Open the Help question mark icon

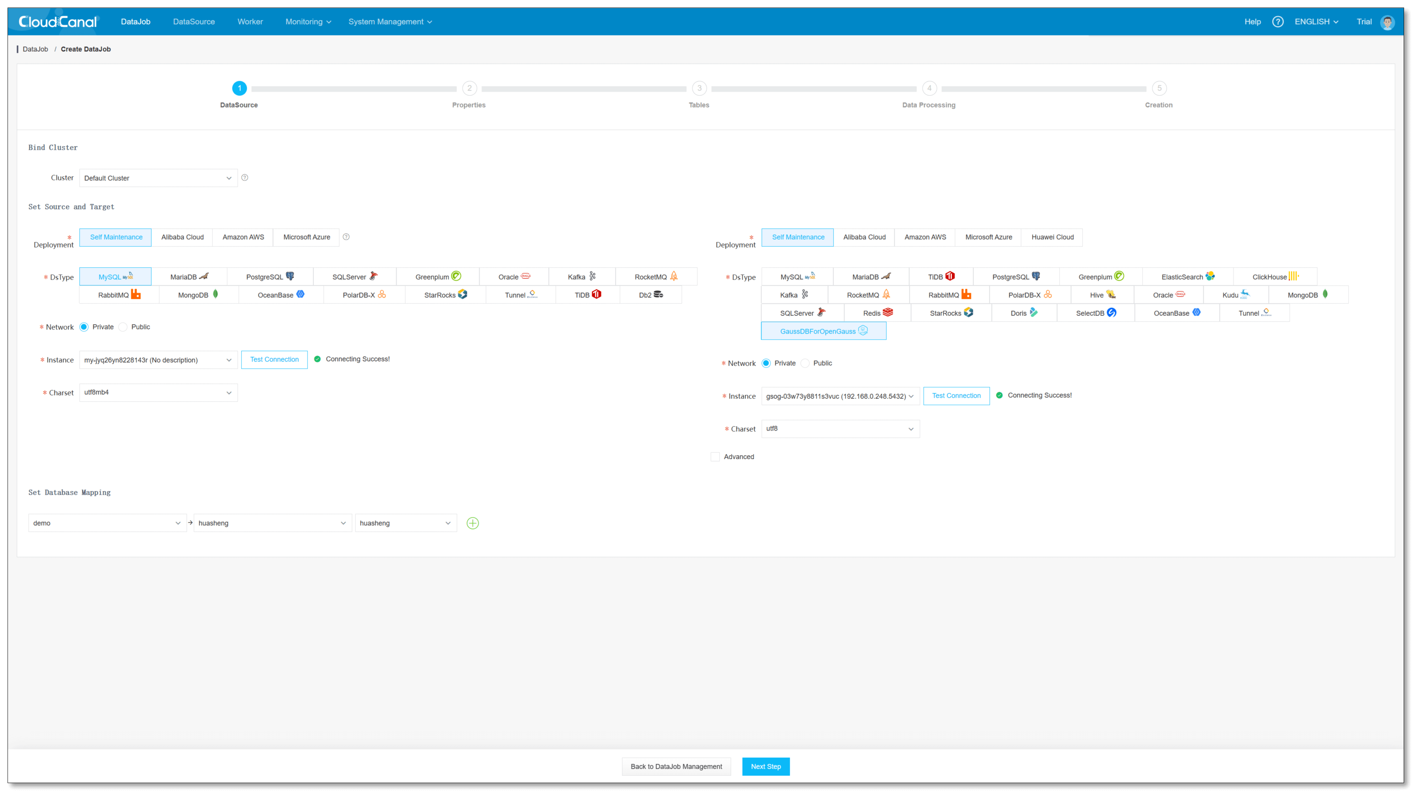tap(1278, 22)
